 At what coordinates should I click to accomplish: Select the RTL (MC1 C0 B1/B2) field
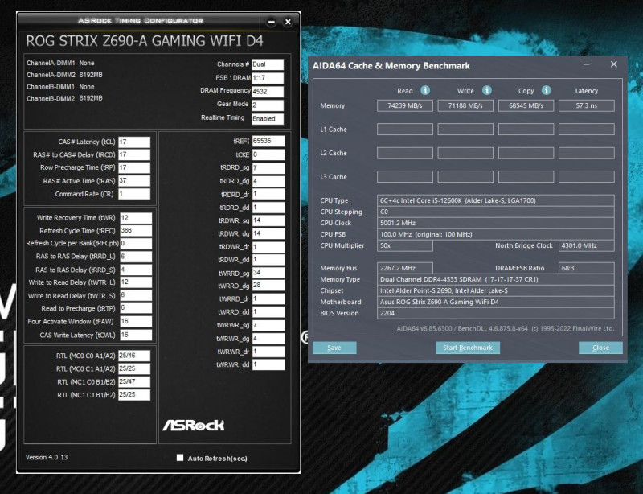pyautogui.click(x=134, y=382)
